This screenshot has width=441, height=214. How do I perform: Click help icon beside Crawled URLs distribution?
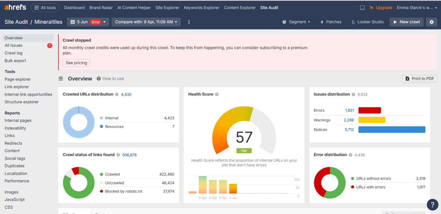[x=117, y=94]
